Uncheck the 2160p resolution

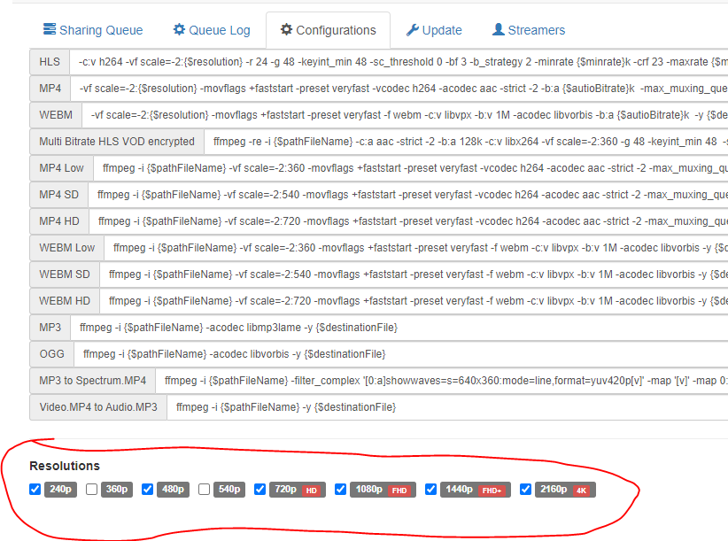(x=525, y=489)
